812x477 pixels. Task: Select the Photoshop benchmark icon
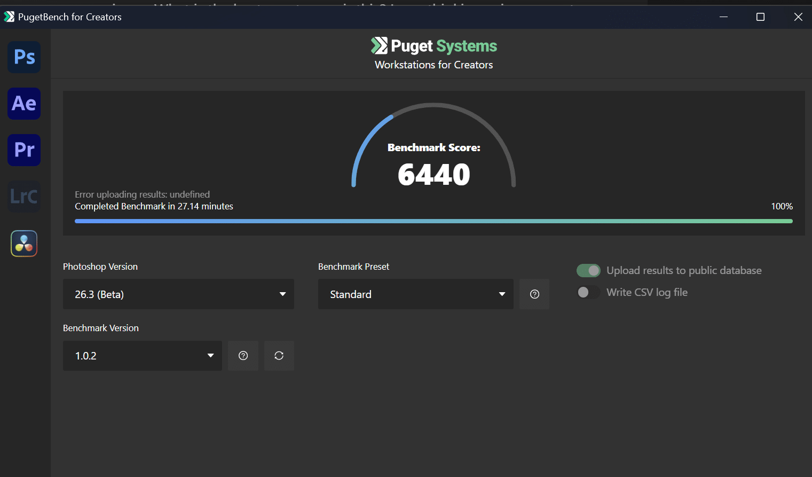[24, 57]
